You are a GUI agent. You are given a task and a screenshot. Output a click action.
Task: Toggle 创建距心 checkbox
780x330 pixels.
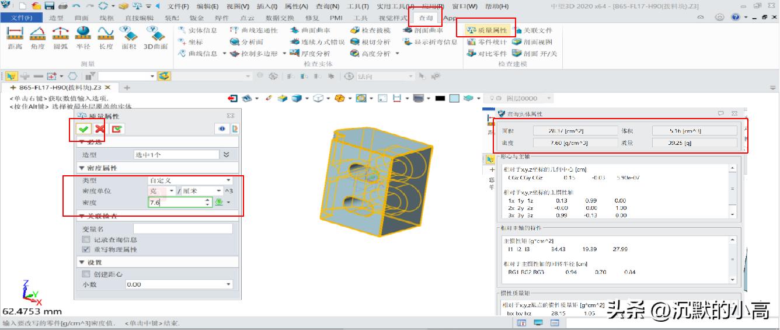click(x=86, y=274)
